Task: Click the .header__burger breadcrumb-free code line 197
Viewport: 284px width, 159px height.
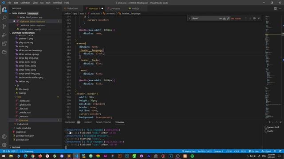Action: [87, 94]
